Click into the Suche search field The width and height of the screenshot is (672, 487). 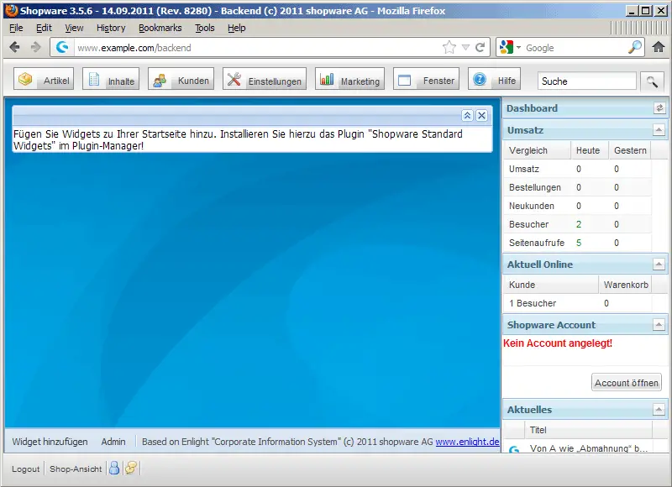[586, 81]
